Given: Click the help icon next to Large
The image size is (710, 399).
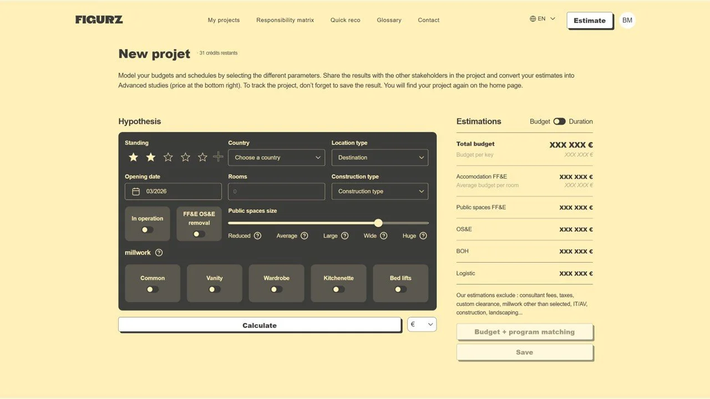Looking at the screenshot, I should [x=345, y=236].
